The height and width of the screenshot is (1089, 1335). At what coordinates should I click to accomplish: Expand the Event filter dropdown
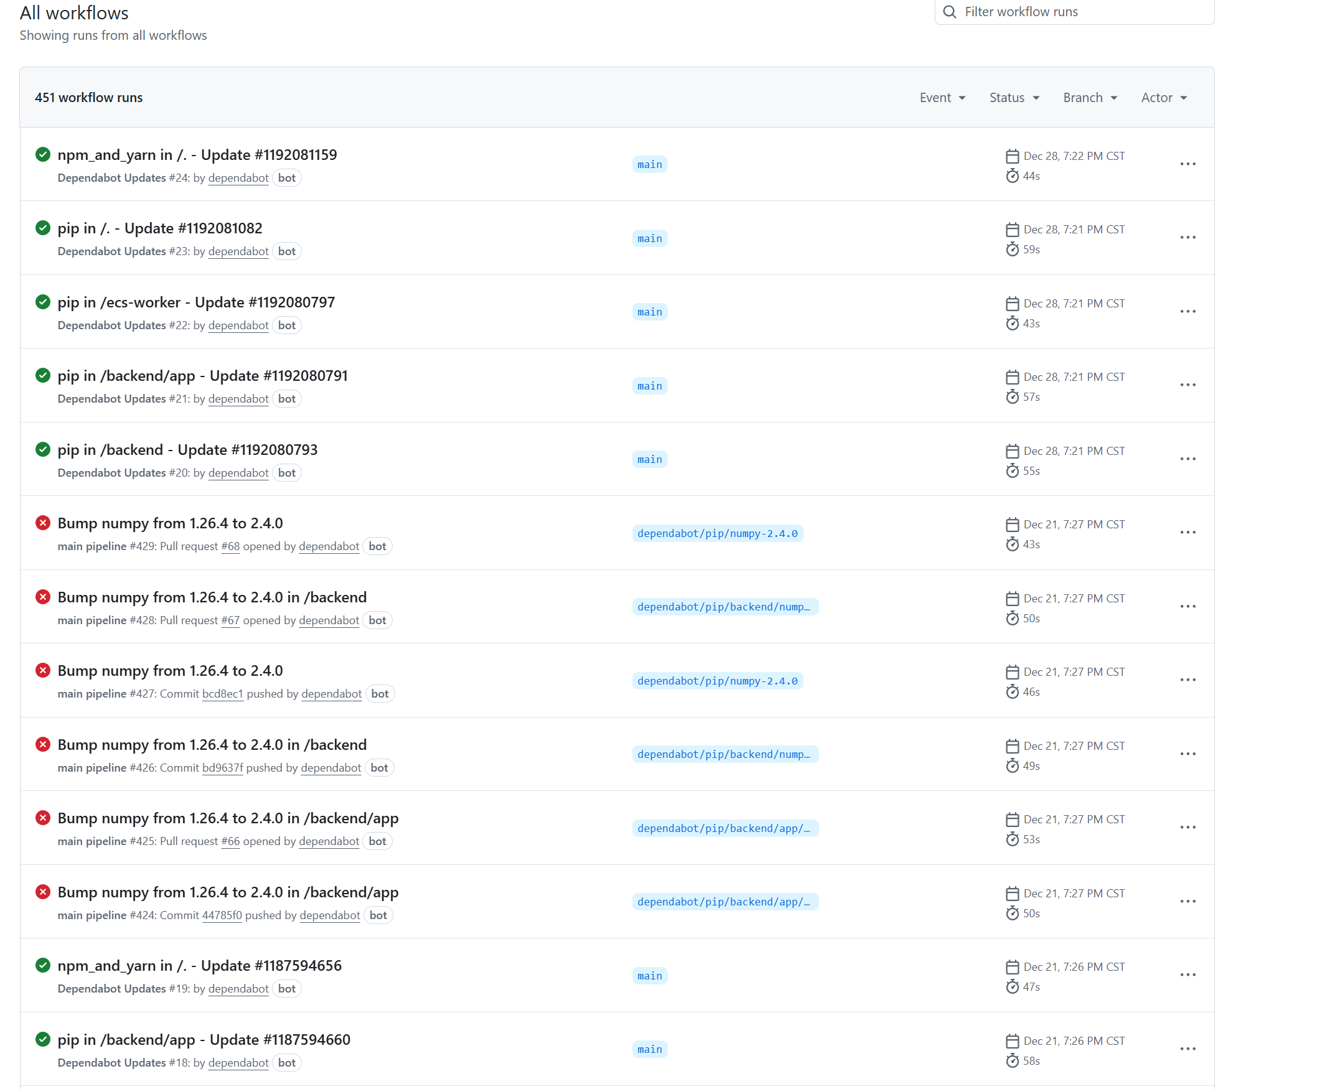[942, 98]
